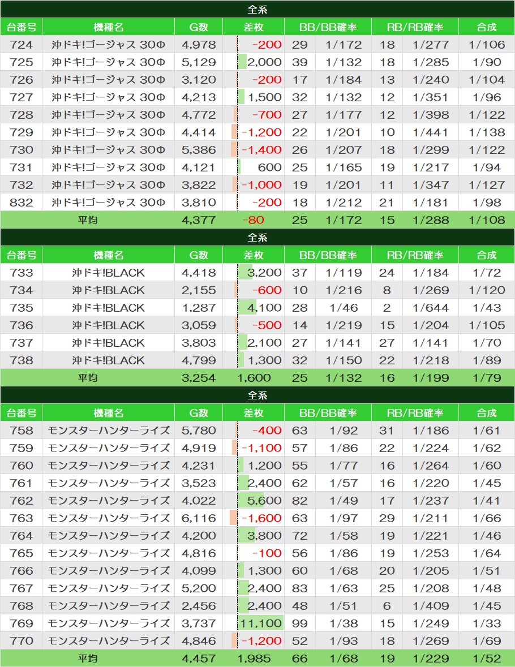Click G数 value 4,231 in row 760
The height and width of the screenshot is (667, 515).
click(x=199, y=466)
